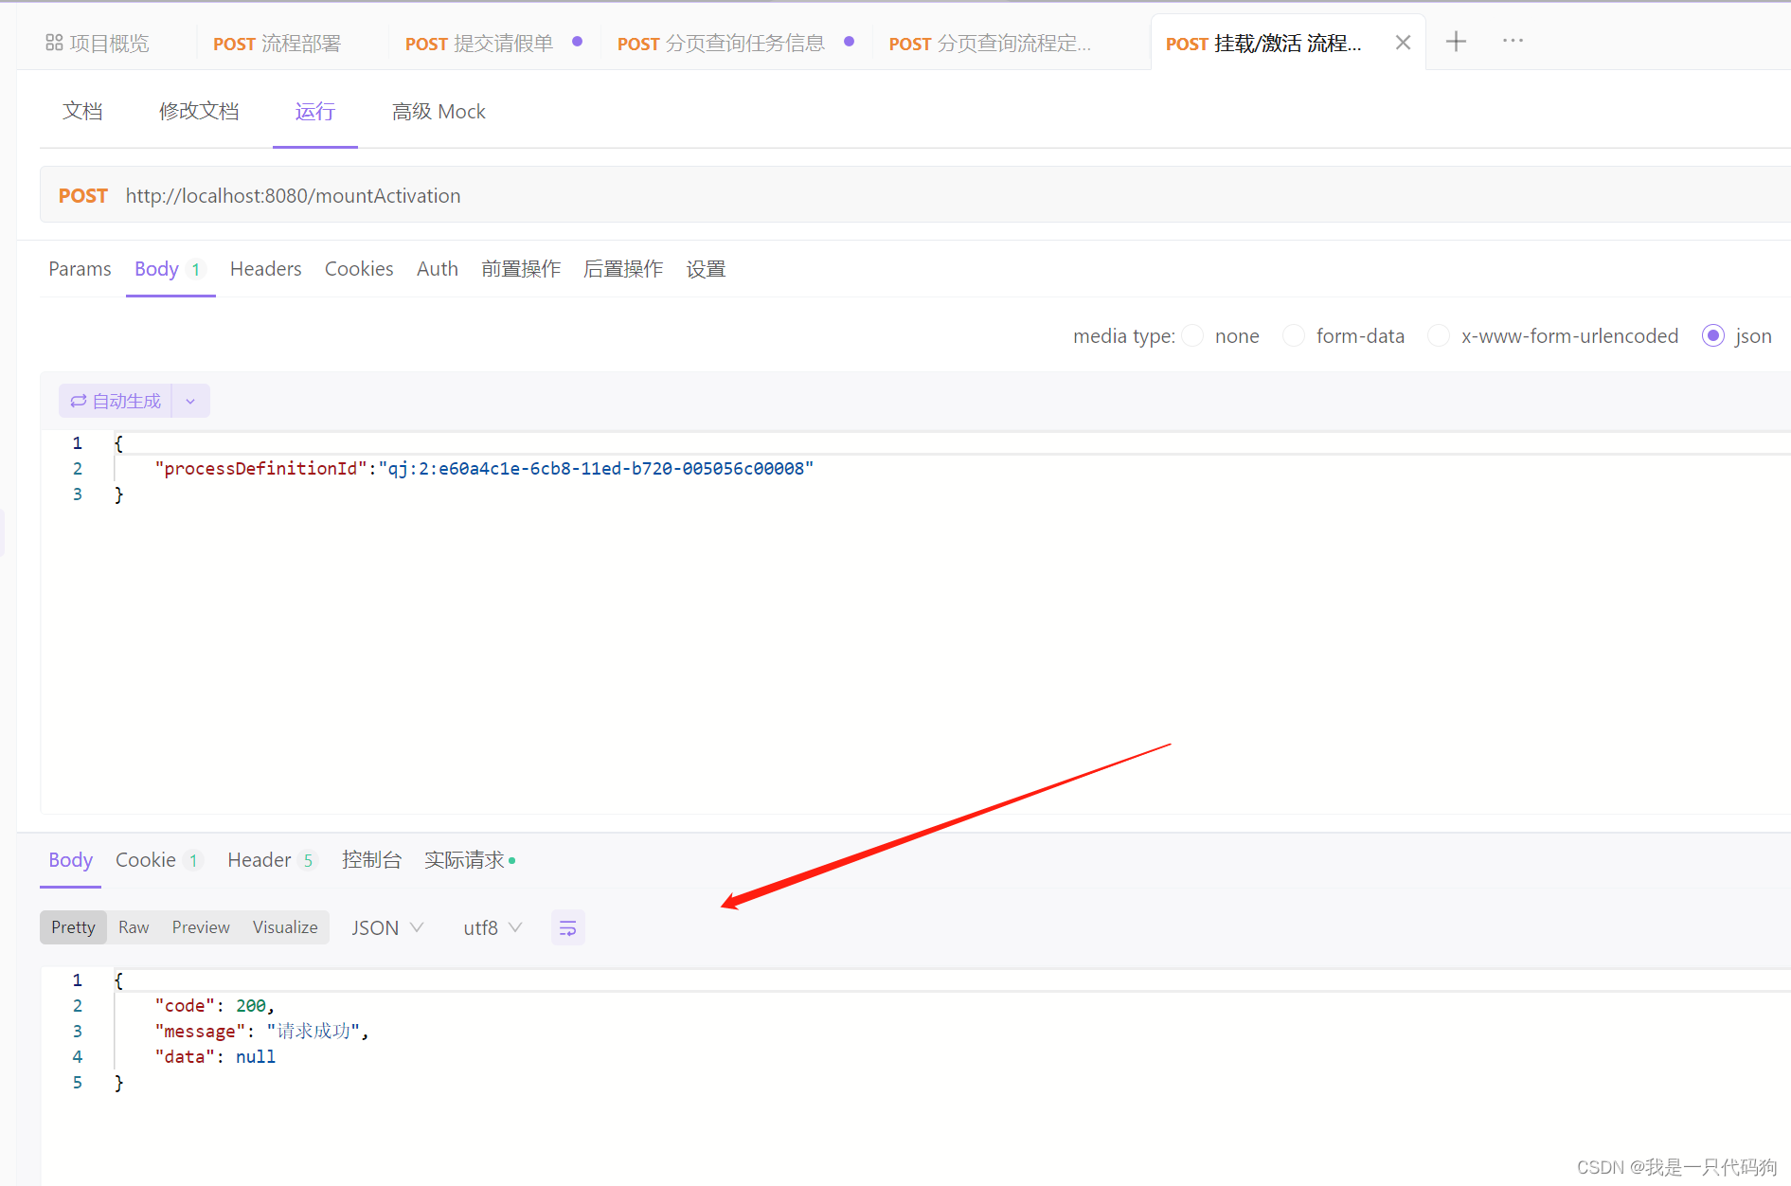
Task: Click the ellipsis icon after the plus button
Action: coord(1512,41)
